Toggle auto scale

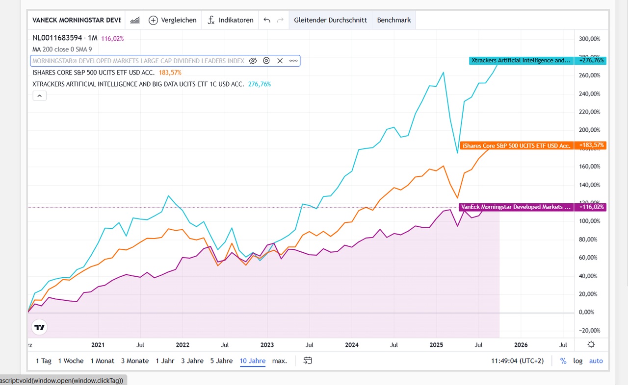coord(596,361)
